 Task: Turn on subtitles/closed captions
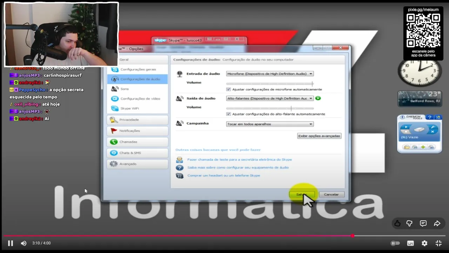tap(410, 243)
